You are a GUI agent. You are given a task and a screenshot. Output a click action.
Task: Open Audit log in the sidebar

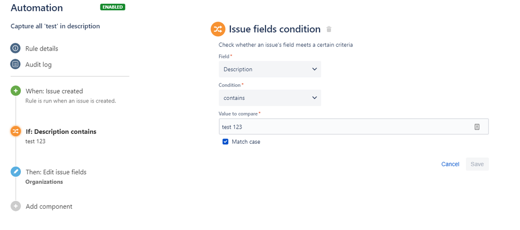(x=39, y=65)
